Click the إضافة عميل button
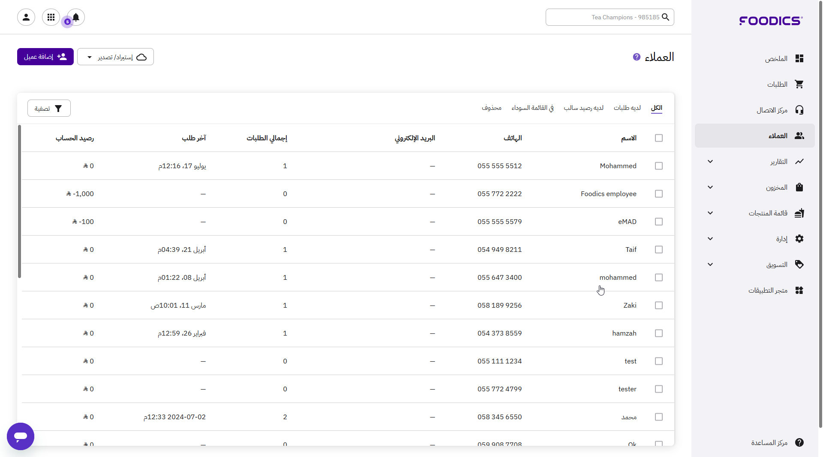823x457 pixels. [x=45, y=57]
